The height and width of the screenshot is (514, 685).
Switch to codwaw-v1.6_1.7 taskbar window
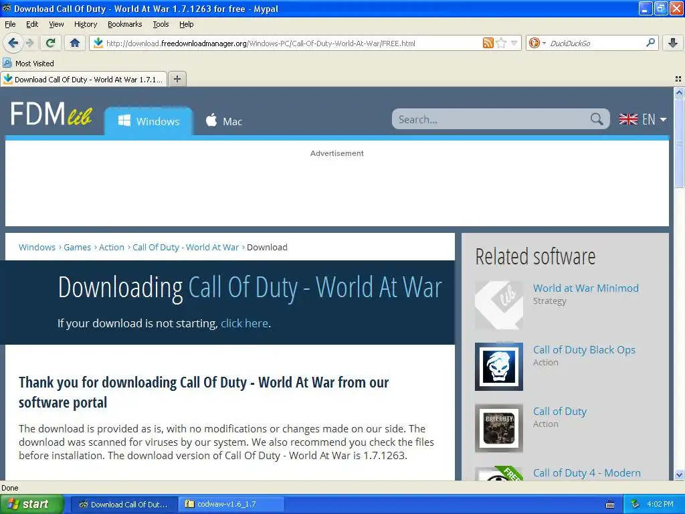(231, 505)
